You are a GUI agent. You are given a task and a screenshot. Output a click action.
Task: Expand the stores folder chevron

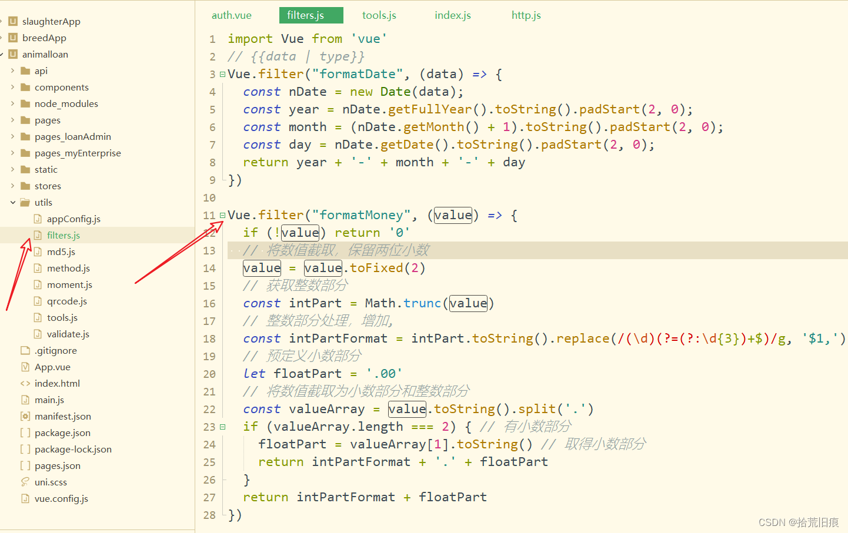pyautogui.click(x=12, y=186)
